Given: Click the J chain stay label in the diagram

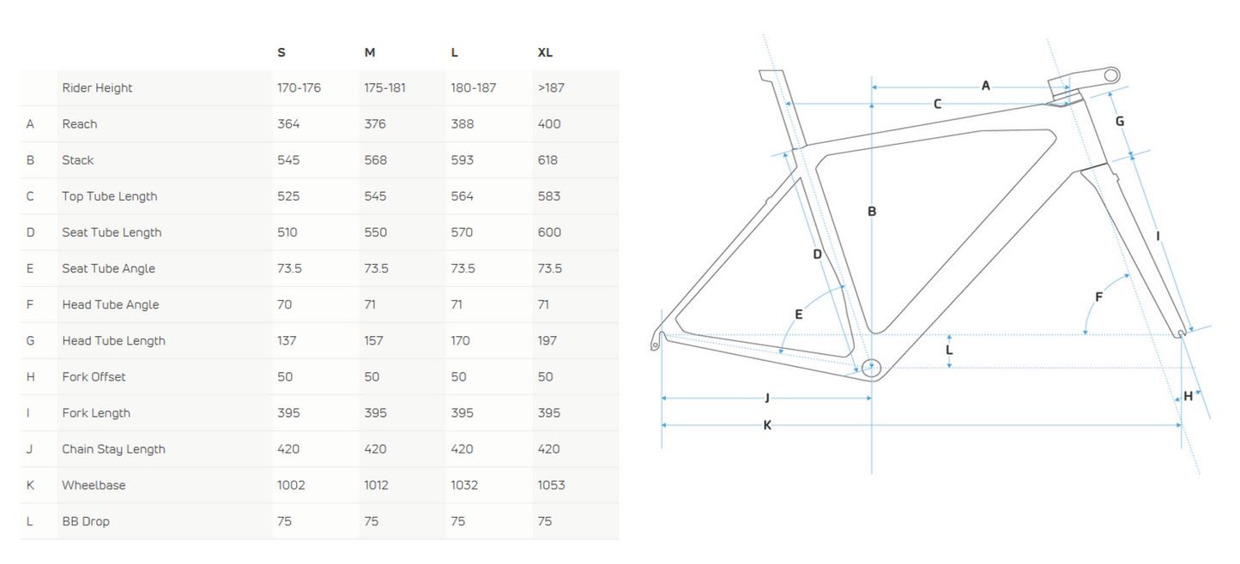Looking at the screenshot, I should pos(767,398).
